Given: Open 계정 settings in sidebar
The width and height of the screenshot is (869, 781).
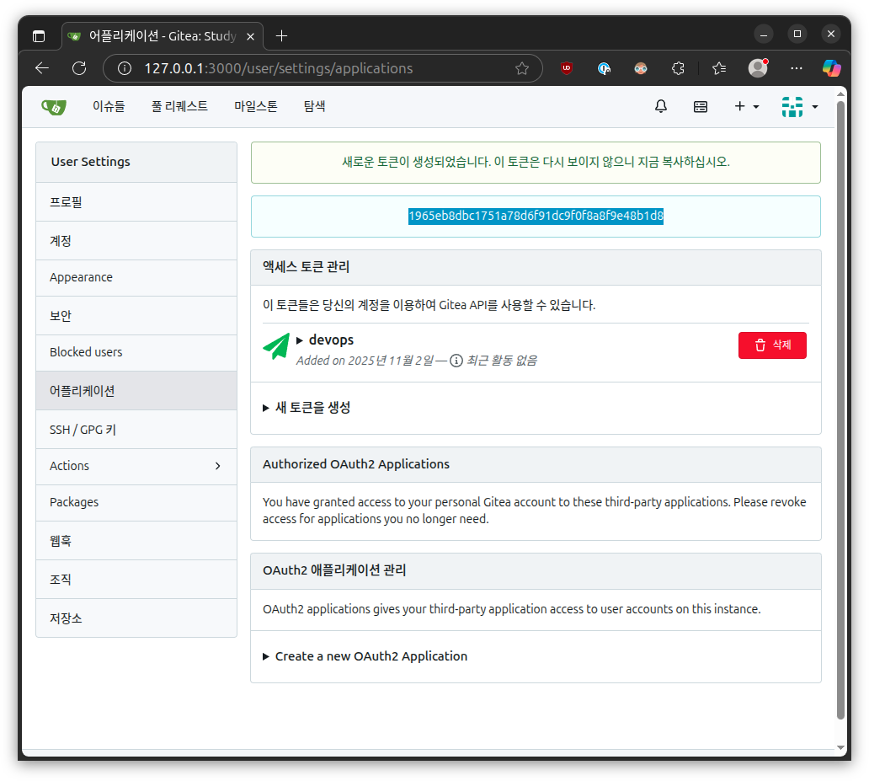Looking at the screenshot, I should (136, 241).
